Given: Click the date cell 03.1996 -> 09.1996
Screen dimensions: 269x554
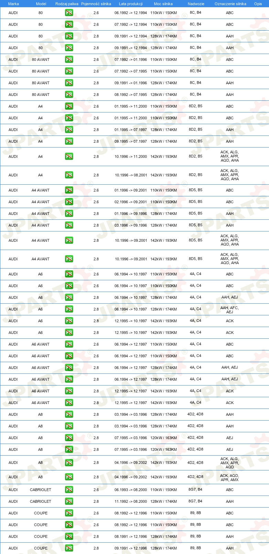Looking at the screenshot, I should tap(131, 225).
